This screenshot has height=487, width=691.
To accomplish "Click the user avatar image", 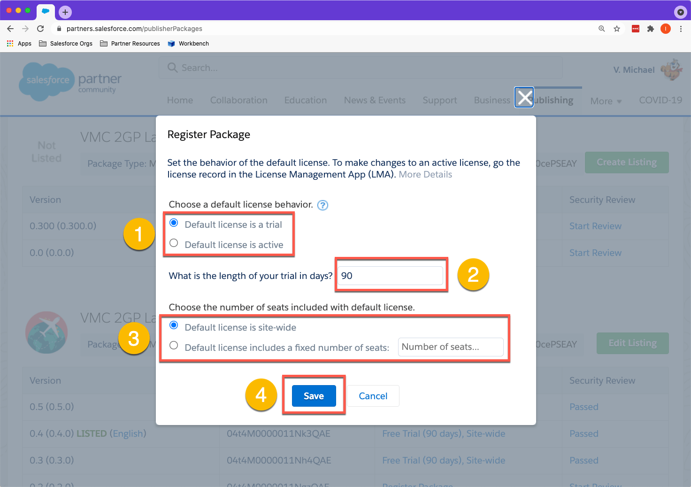I will click(672, 70).
